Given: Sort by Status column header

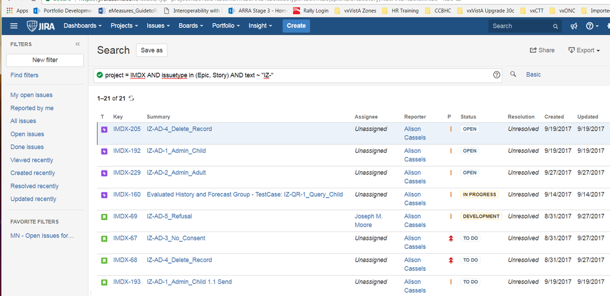Looking at the screenshot, I should 468,117.
